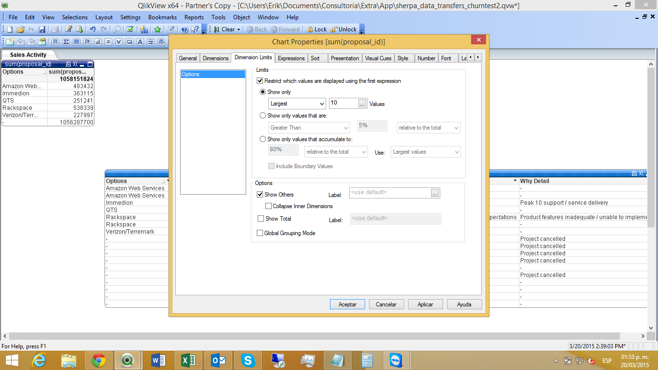The width and height of the screenshot is (658, 370).
Task: Open Internet Explorer from the taskbar
Action: (39, 360)
